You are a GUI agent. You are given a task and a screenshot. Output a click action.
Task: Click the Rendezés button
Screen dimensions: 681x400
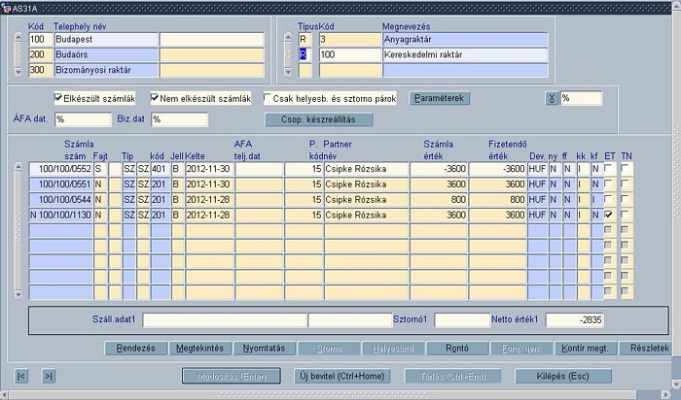point(136,348)
